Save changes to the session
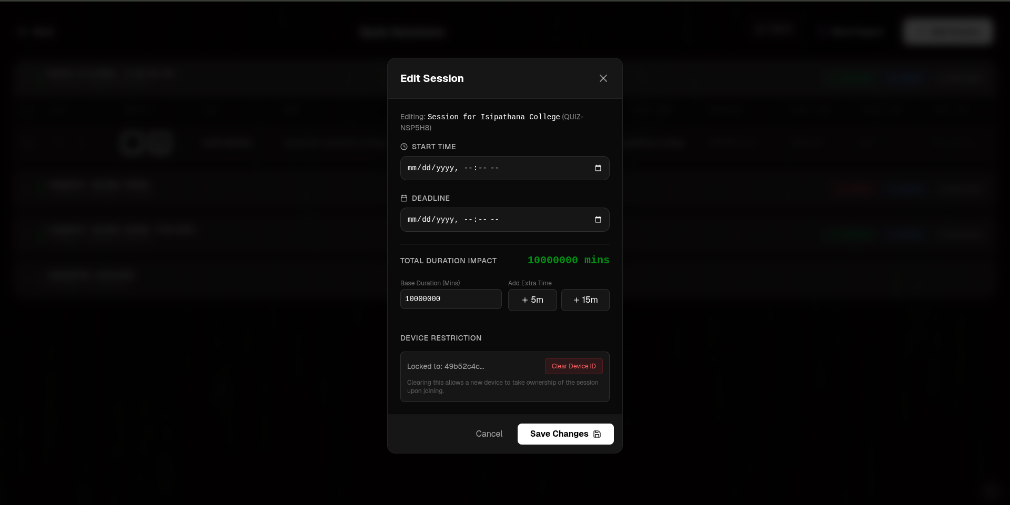The image size is (1010, 505). pyautogui.click(x=565, y=434)
